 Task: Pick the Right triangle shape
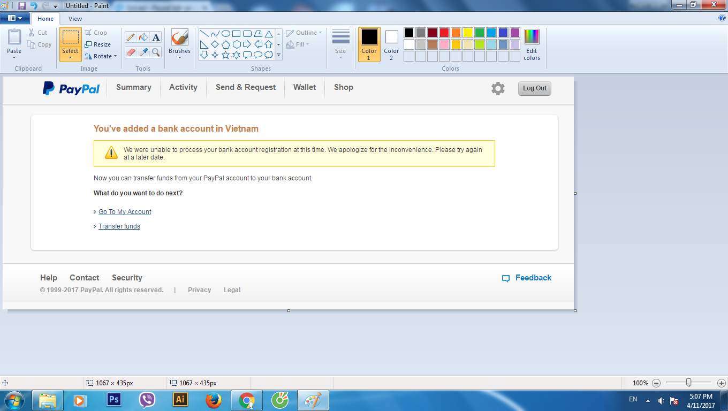(x=204, y=44)
